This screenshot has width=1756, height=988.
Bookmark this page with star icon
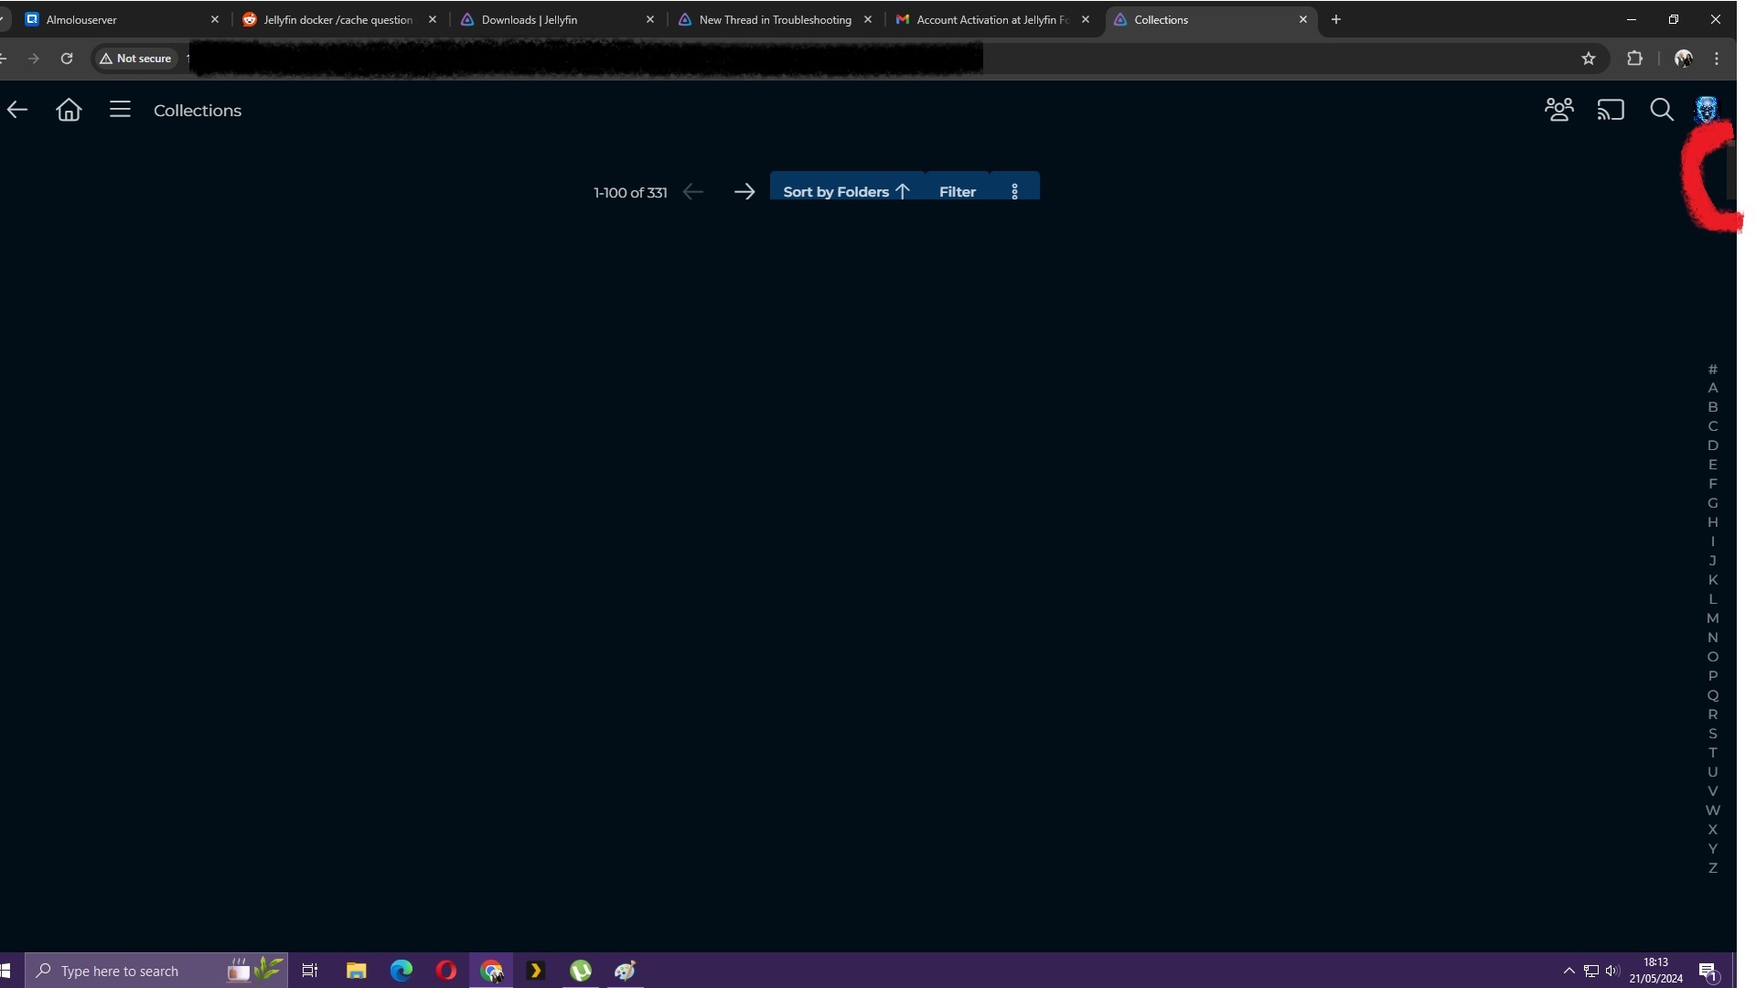pyautogui.click(x=1589, y=59)
